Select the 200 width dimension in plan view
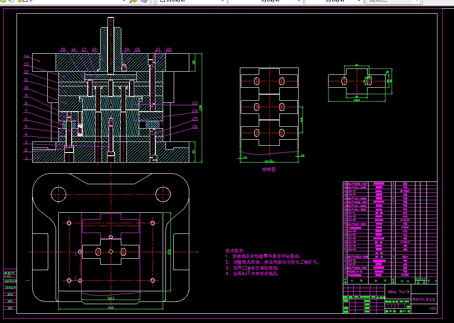454x323 pixels. click(110, 308)
